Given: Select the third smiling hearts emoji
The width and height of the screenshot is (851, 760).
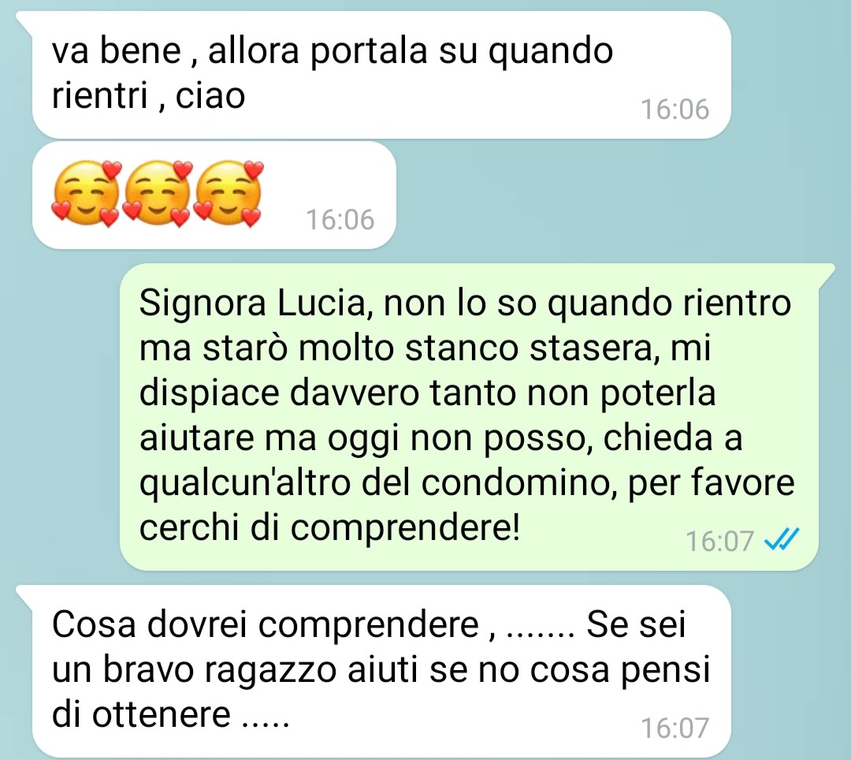Looking at the screenshot, I should pyautogui.click(x=229, y=192).
